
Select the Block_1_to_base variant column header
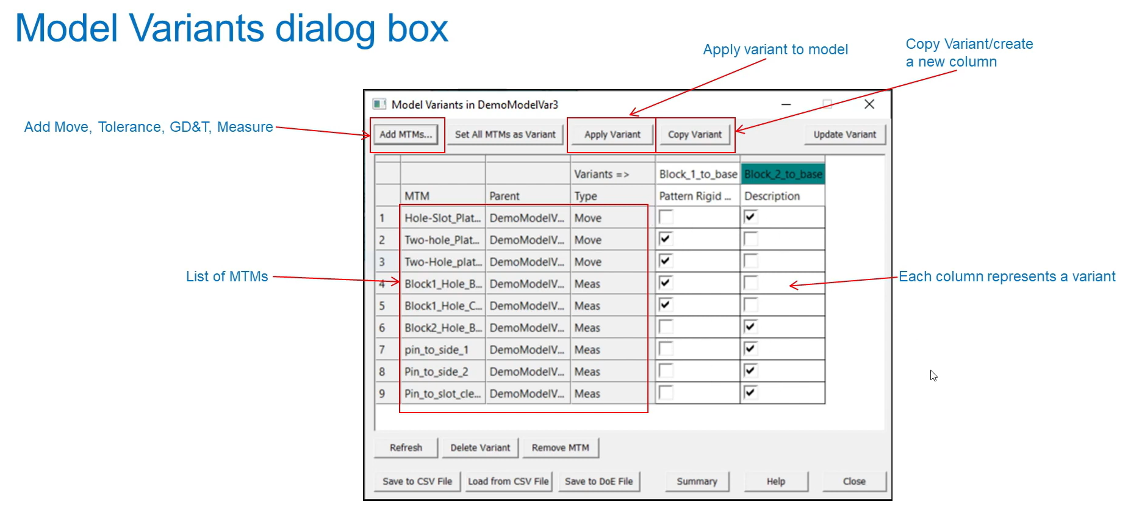pos(698,175)
